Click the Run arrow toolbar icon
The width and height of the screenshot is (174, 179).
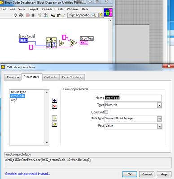15,15
